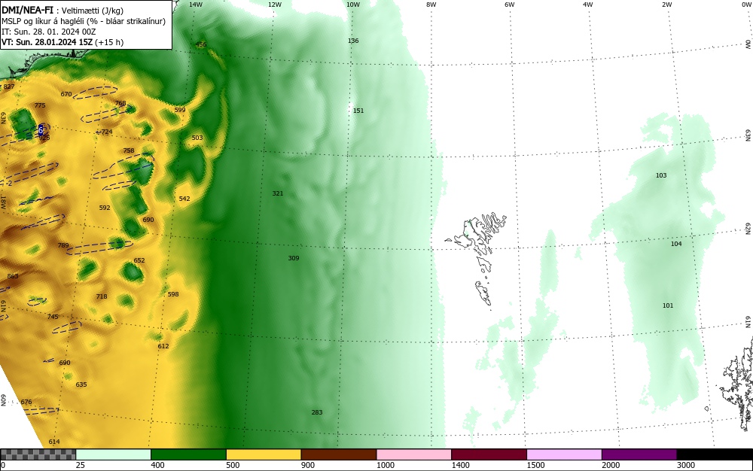Click the 14W longitude label
Screen dimensions: 753x471
click(x=196, y=5)
